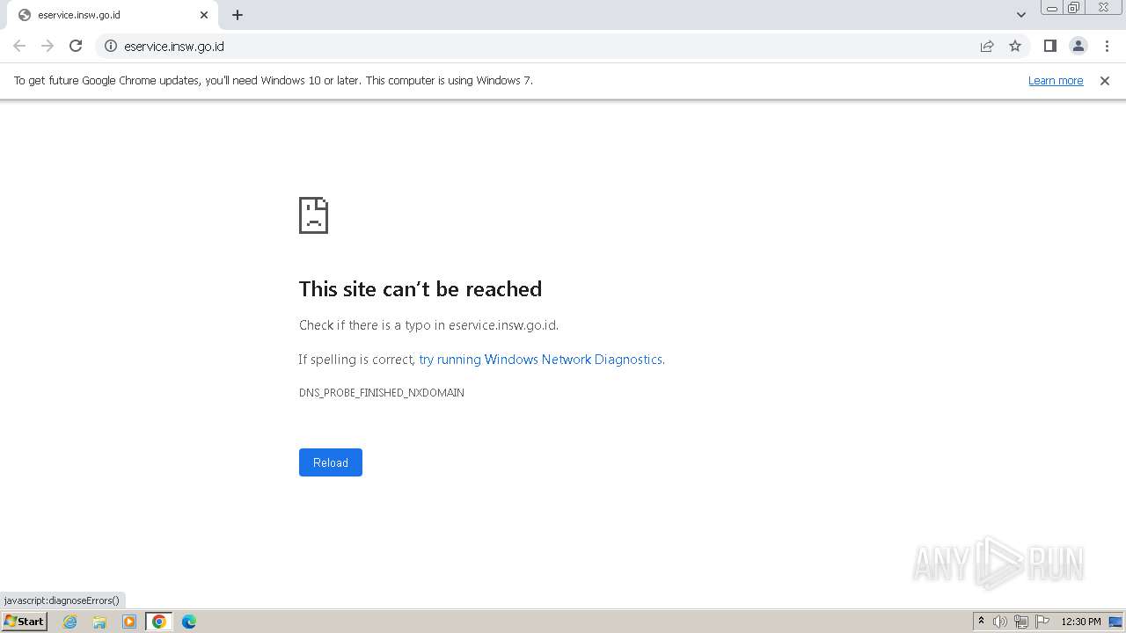The image size is (1126, 633).
Task: Open a new tab with plus button
Action: (x=238, y=15)
